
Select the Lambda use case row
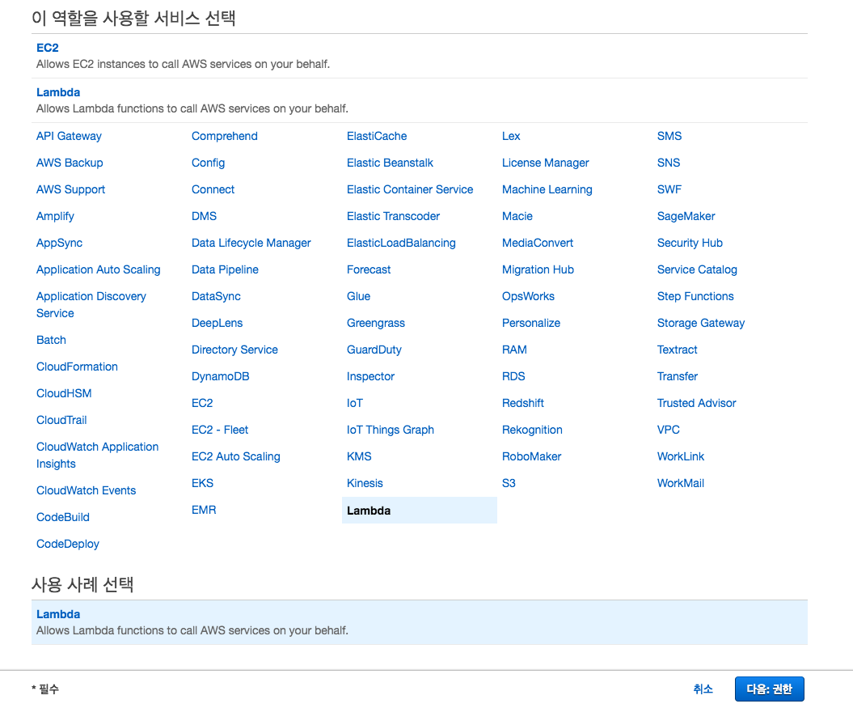coord(420,622)
